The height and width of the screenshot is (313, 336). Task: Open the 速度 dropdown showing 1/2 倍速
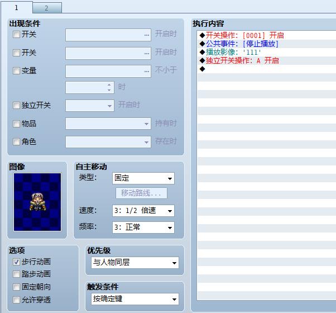pyautogui.click(x=143, y=211)
